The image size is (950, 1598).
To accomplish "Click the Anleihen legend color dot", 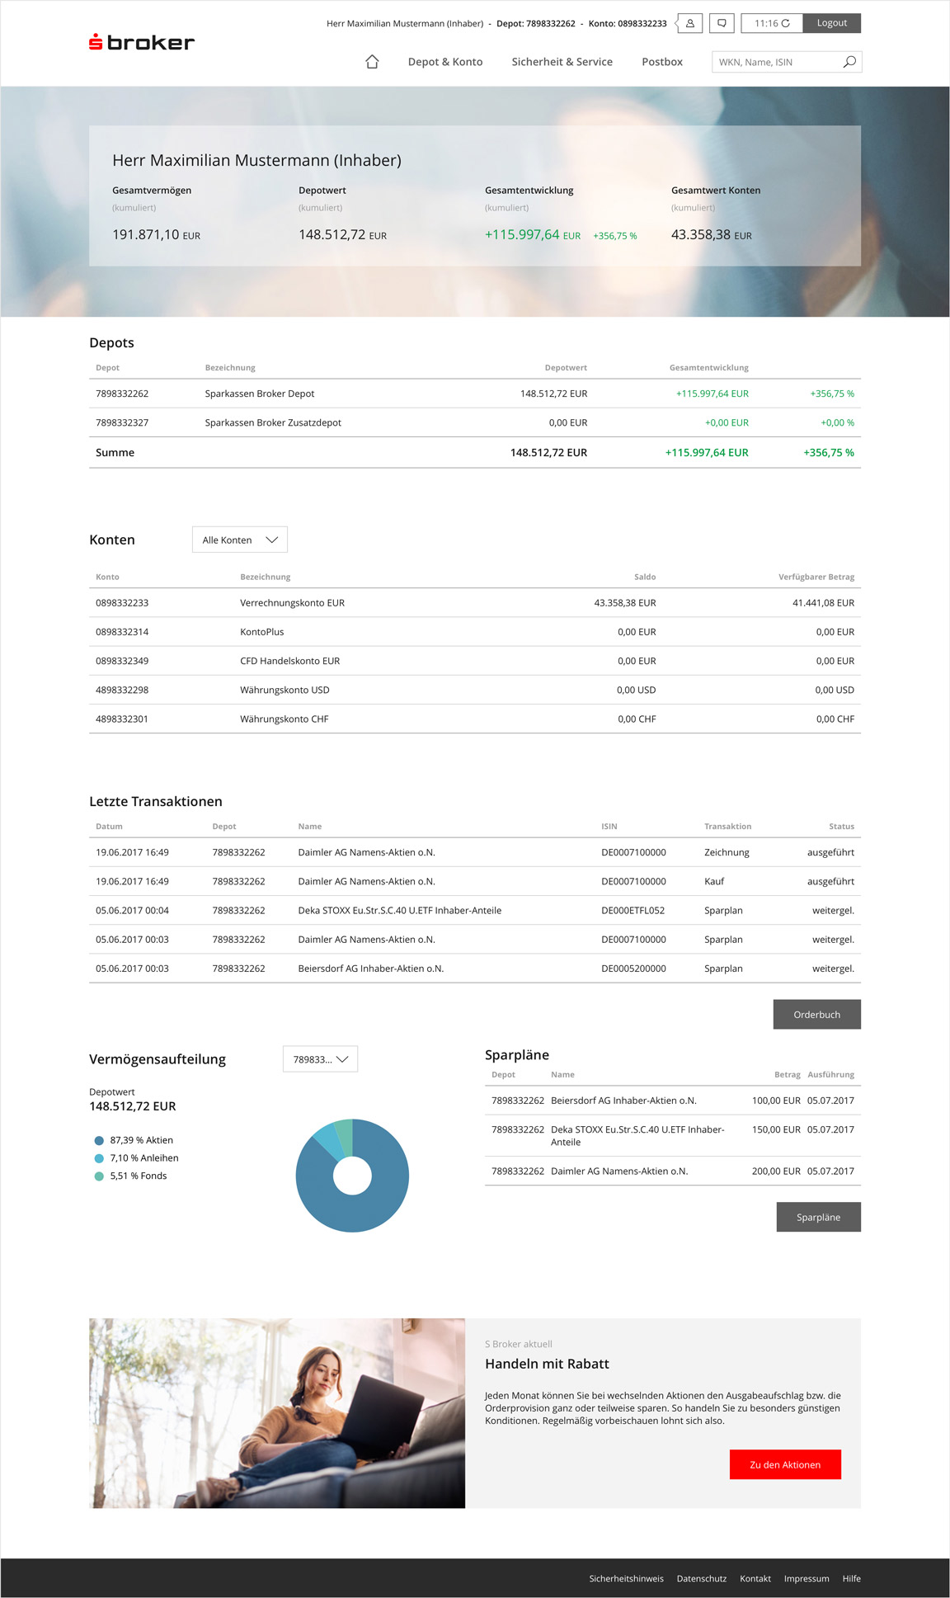I will [99, 1158].
